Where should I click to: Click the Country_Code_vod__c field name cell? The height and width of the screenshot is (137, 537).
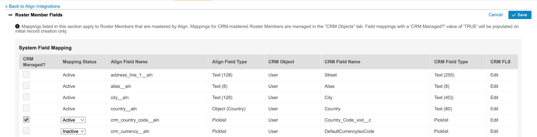348,120
